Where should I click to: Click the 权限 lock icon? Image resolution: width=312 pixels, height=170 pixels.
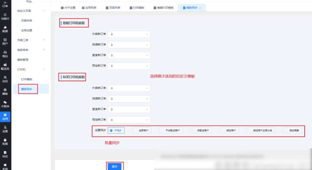5,141
